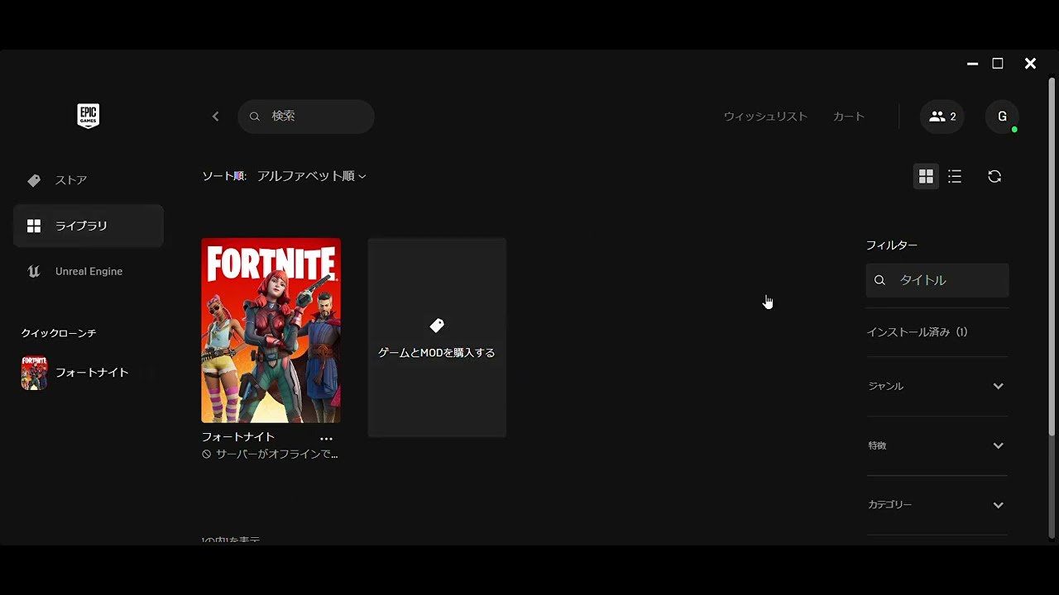This screenshot has width=1059, height=595.
Task: Open the アルファベット順 sort dropdown
Action: 311,176
